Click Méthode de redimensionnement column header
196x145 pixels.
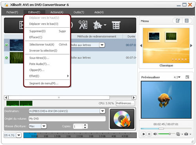97,37
